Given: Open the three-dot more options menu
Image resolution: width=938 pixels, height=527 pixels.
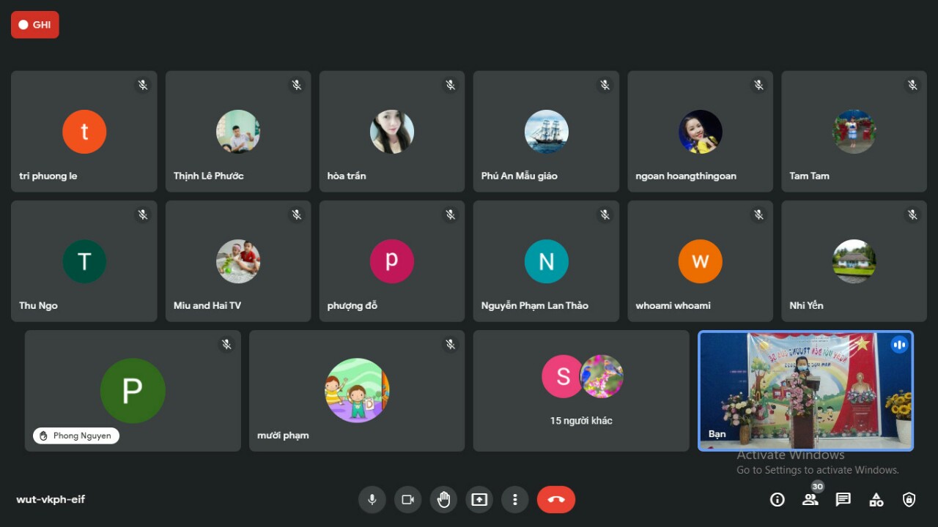Looking at the screenshot, I should pyautogui.click(x=515, y=499).
